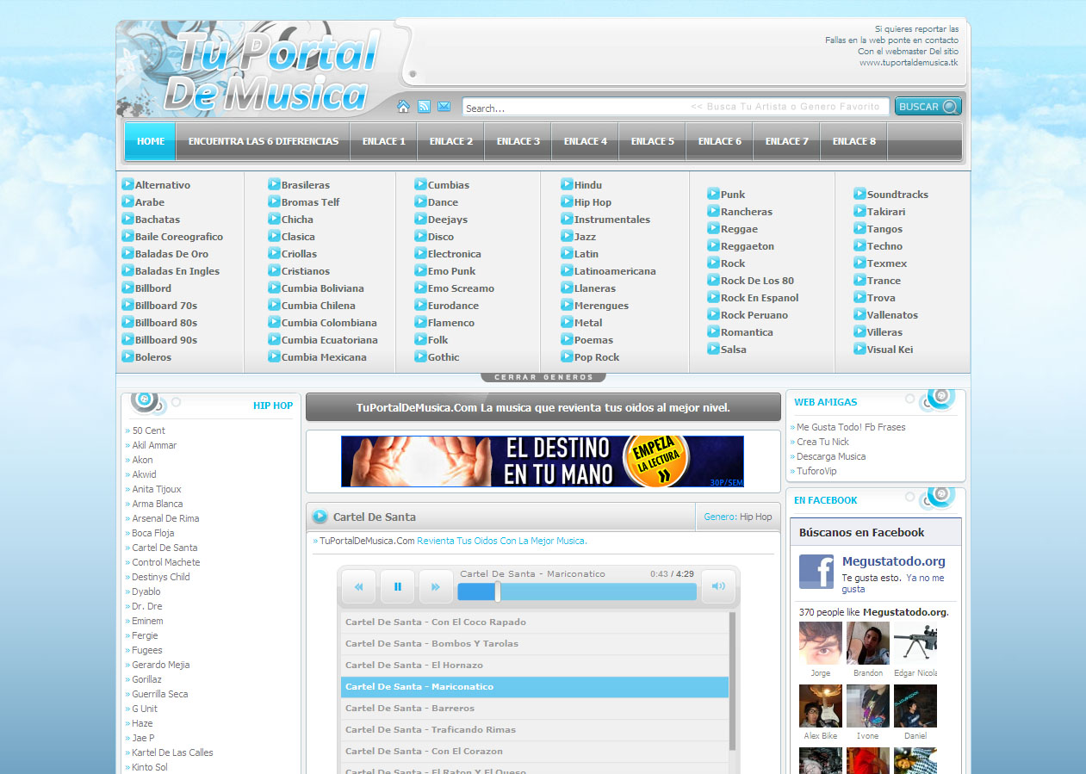Click the email envelope icon
This screenshot has height=774, width=1086.
pos(444,107)
